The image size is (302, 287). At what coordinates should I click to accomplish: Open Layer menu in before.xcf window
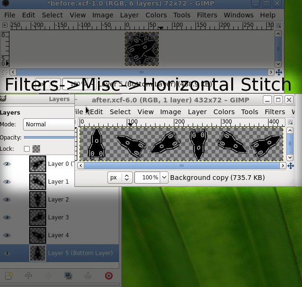click(x=129, y=15)
